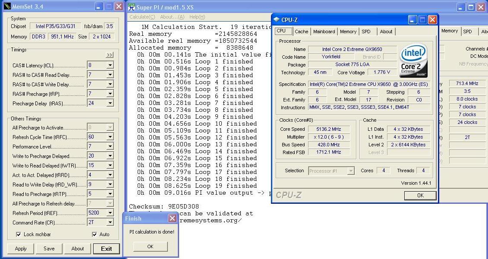Open the RAS# to CAS# Read Delay dropdown
488x259 pixels.
tap(110, 75)
